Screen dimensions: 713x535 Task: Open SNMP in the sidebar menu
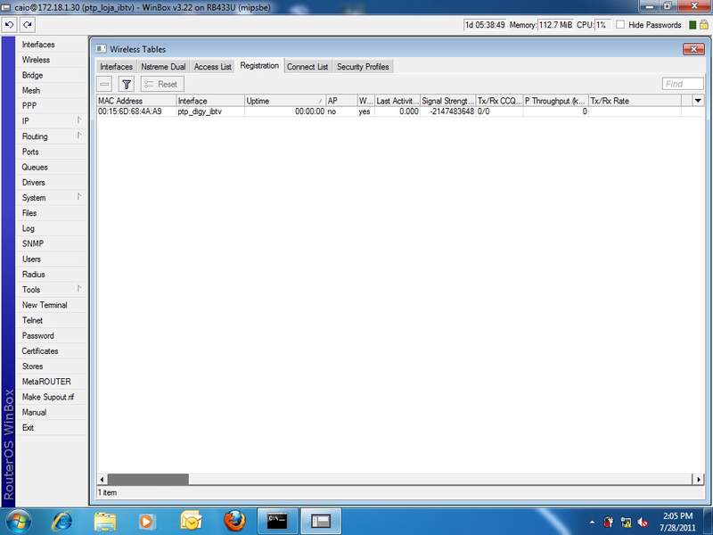click(x=33, y=243)
